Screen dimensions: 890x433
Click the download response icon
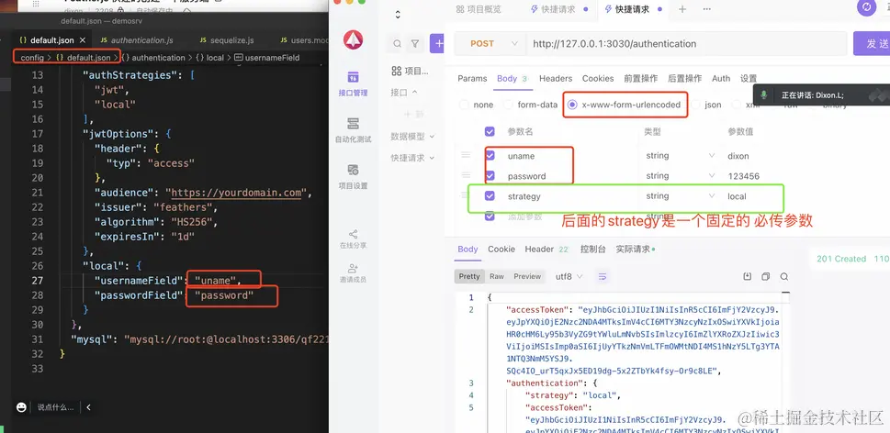[x=747, y=276]
